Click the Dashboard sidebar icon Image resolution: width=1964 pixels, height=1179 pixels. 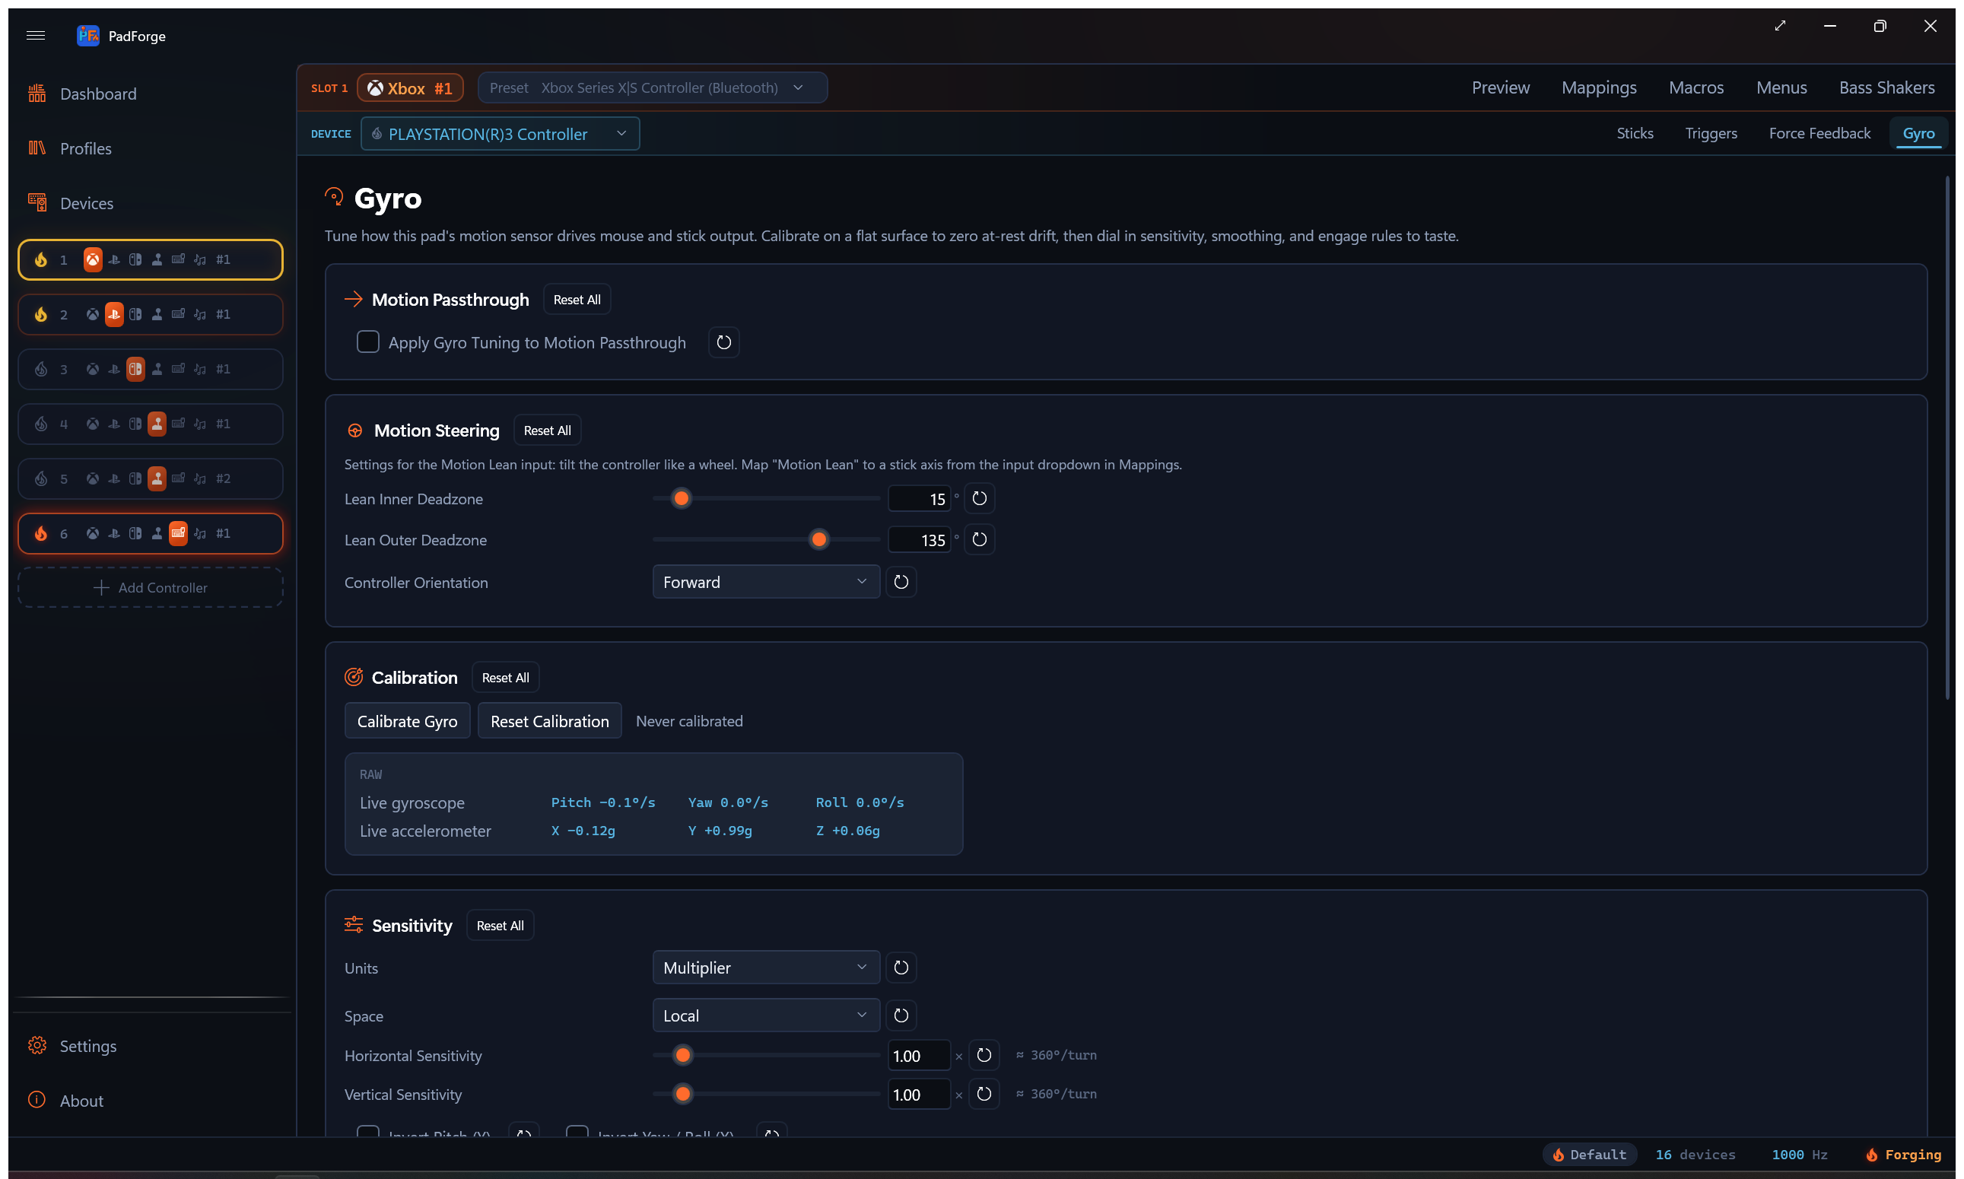pyautogui.click(x=37, y=94)
